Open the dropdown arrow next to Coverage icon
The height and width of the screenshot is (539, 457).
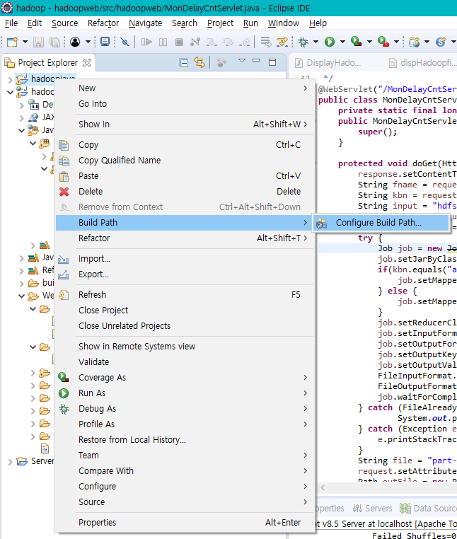pyautogui.click(x=369, y=42)
